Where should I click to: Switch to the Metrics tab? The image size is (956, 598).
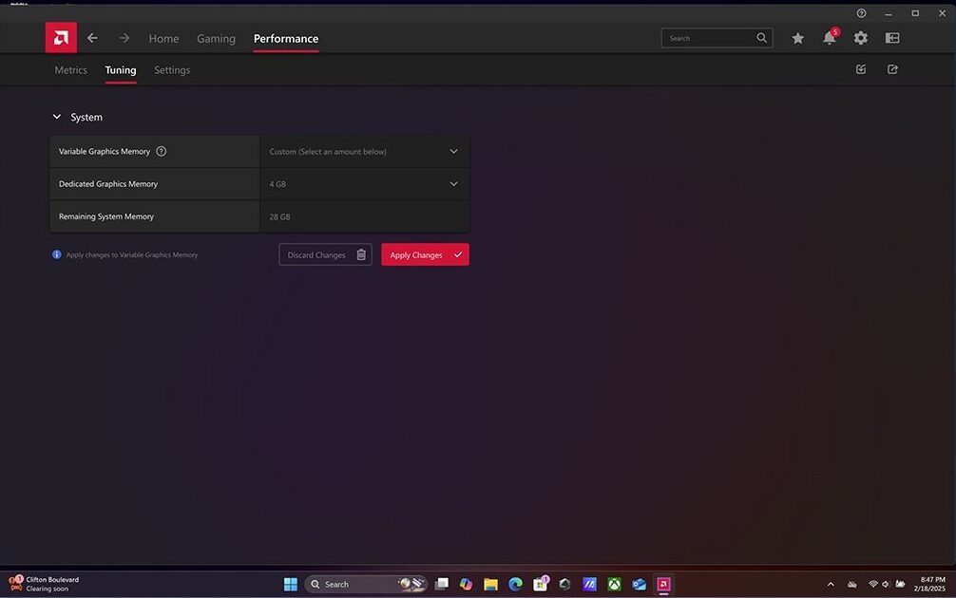(70, 69)
